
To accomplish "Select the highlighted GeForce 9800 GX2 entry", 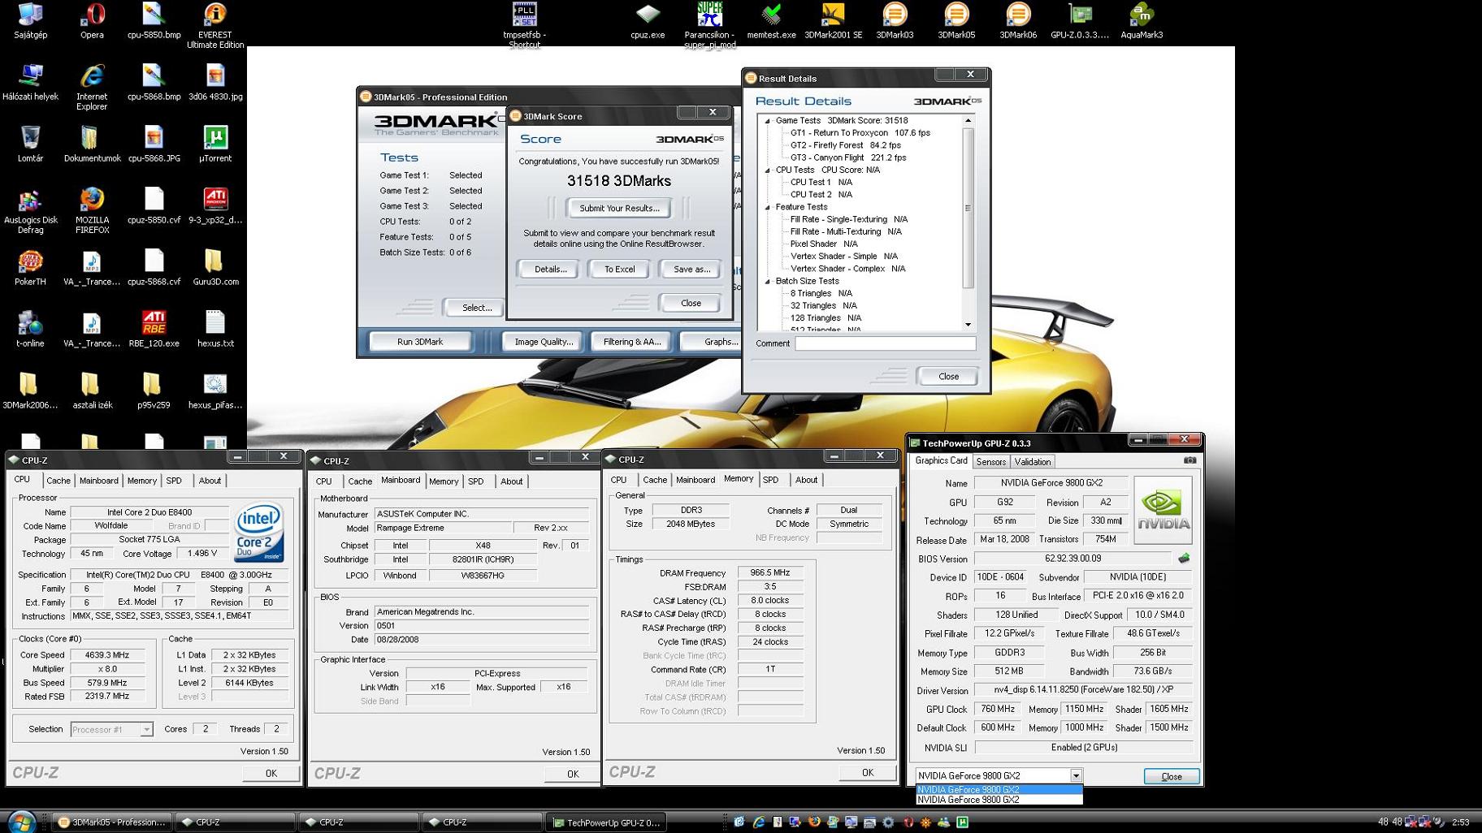I will point(999,789).
